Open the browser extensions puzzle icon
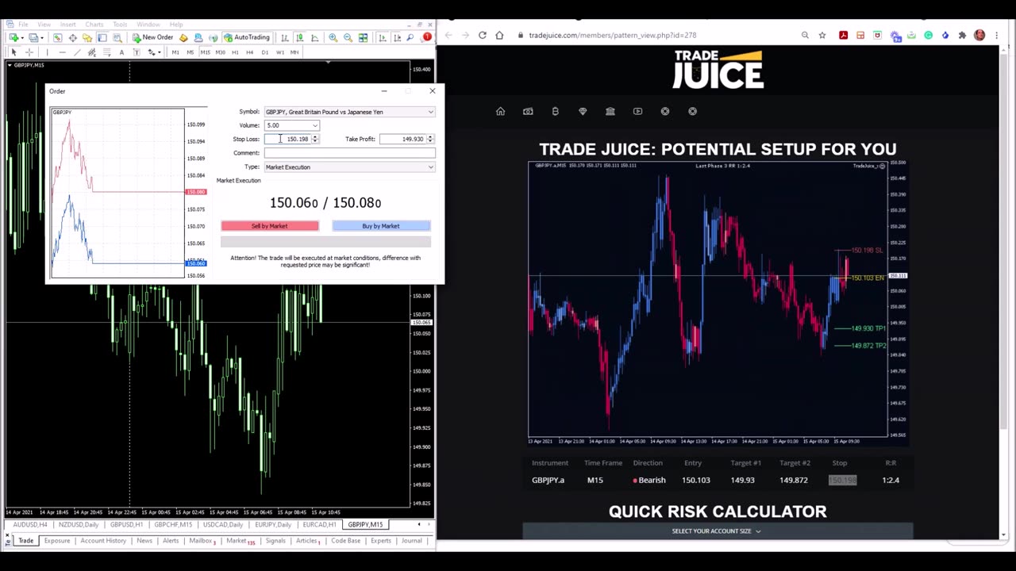1016x571 pixels. click(962, 35)
